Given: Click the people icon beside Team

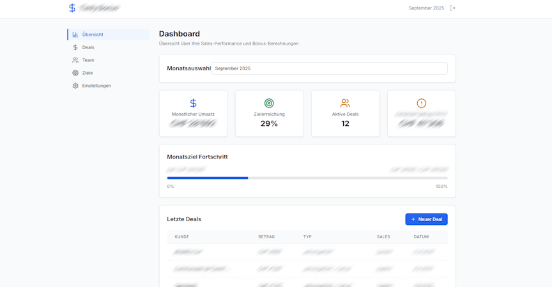Looking at the screenshot, I should coord(75,60).
